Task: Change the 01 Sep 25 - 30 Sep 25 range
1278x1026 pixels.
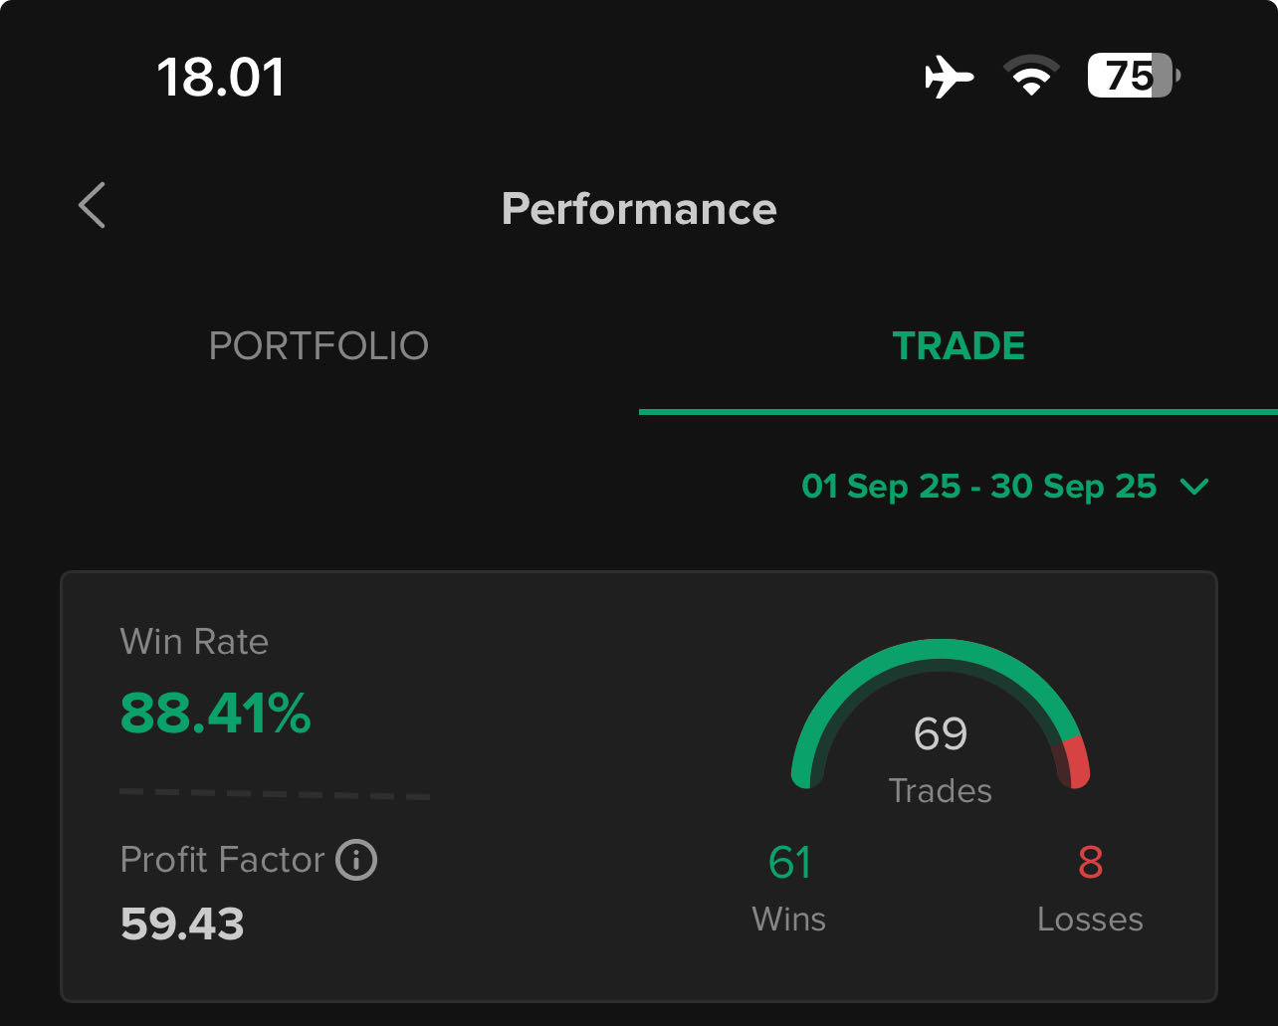Action: (x=978, y=487)
